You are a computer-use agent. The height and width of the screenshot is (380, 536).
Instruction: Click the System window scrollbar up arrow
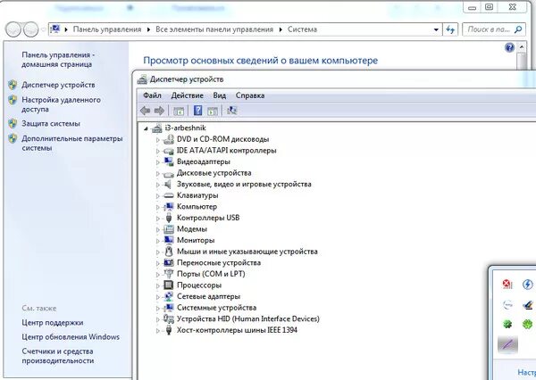click(x=522, y=46)
